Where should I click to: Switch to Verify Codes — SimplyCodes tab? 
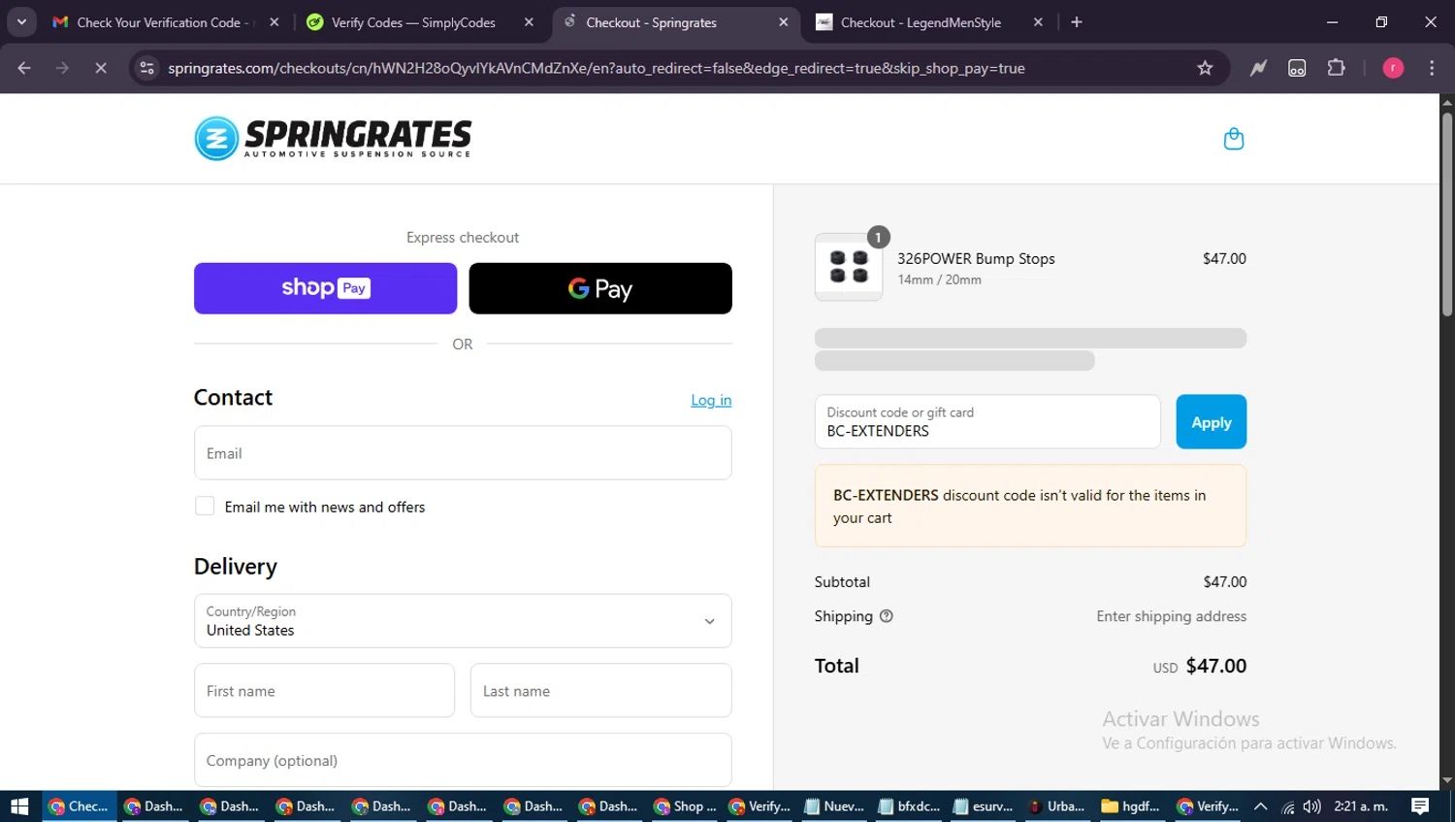[x=419, y=22]
